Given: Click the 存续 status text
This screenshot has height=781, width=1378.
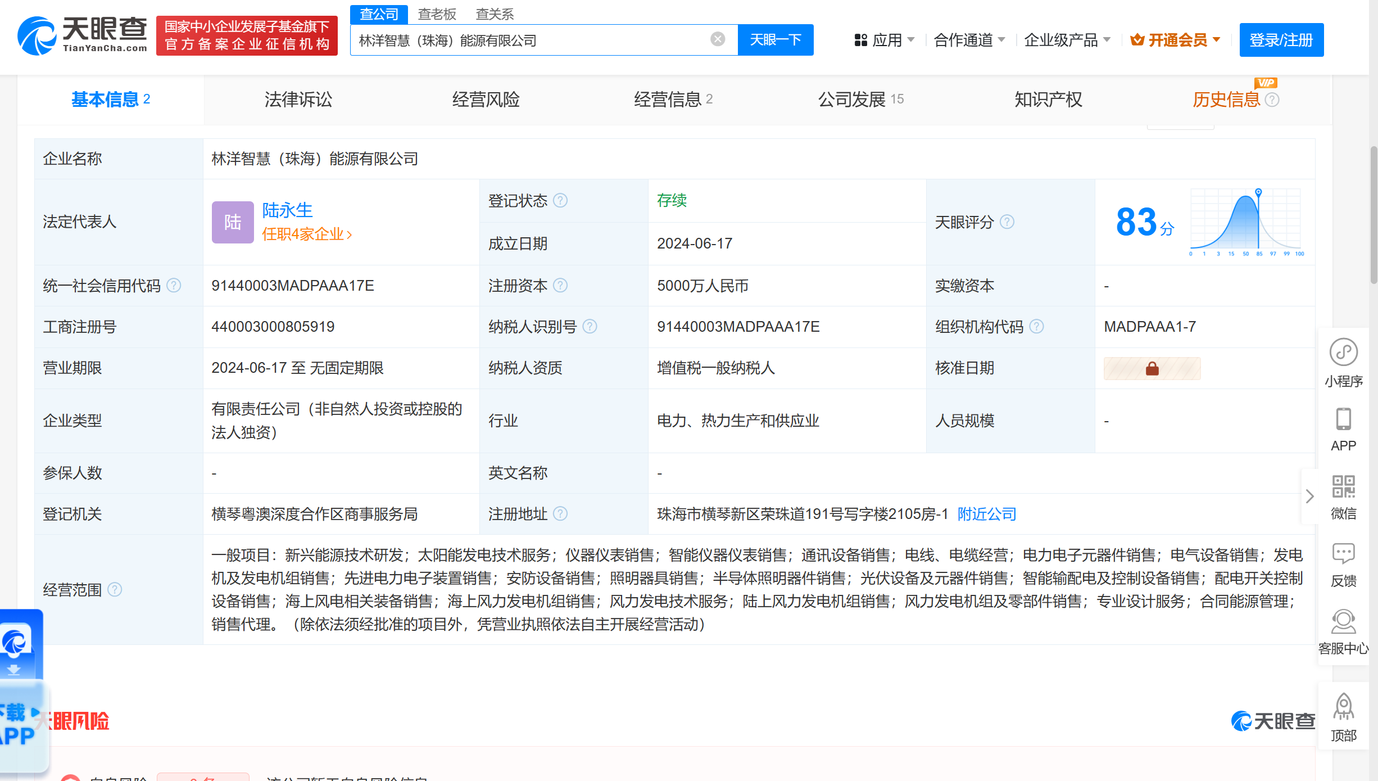Looking at the screenshot, I should [x=672, y=201].
